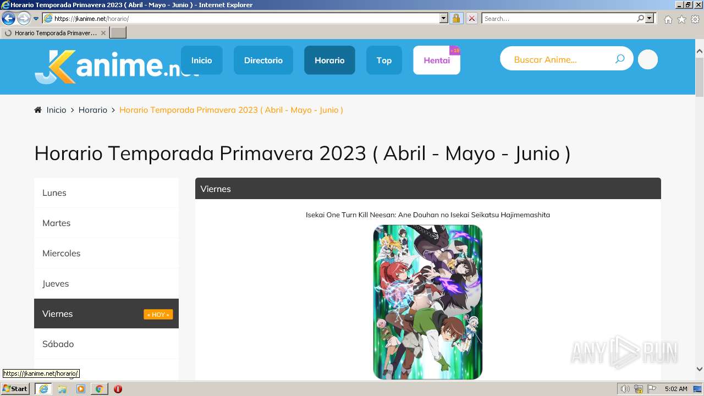Select Martes in the day list
Screen dimensions: 704x396
pyautogui.click(x=106, y=223)
